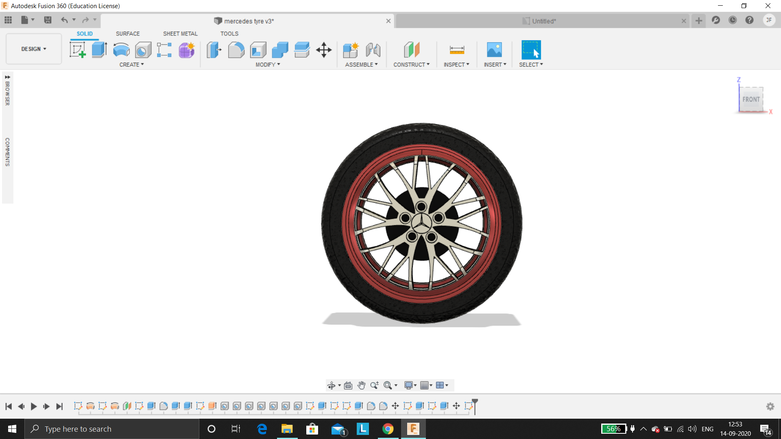Open the Comments side panel

[x=7, y=152]
